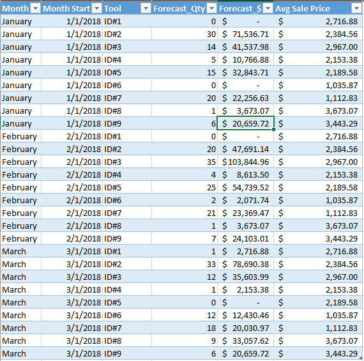Select the March ID#1 Tool cell

(127, 251)
